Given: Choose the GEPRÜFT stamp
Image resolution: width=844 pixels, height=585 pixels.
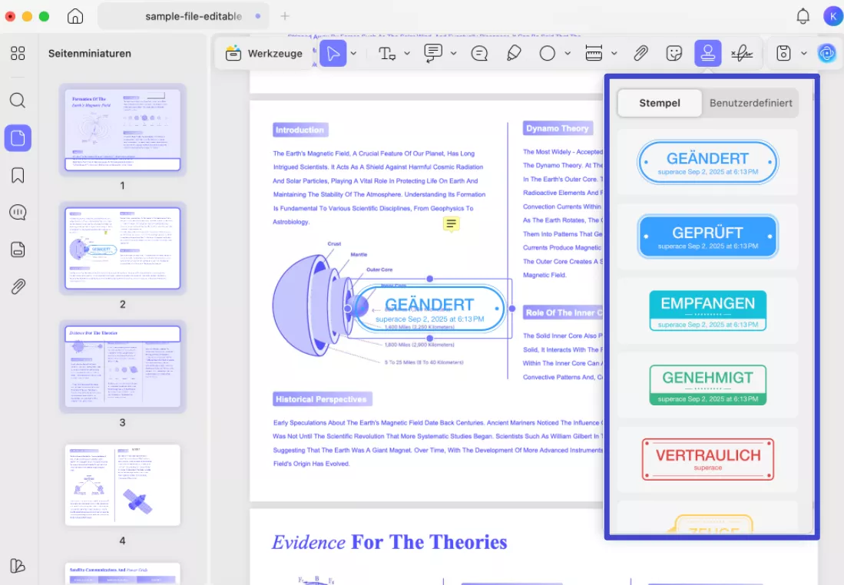Looking at the screenshot, I should click(707, 236).
